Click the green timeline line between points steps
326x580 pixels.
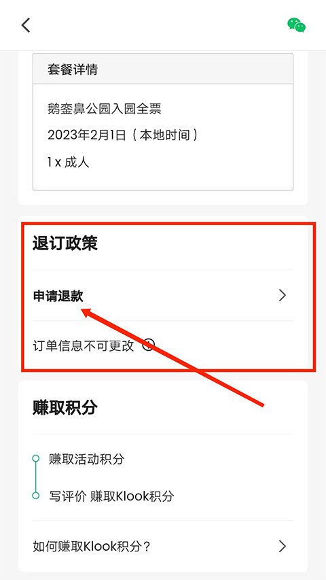pyautogui.click(x=35, y=477)
